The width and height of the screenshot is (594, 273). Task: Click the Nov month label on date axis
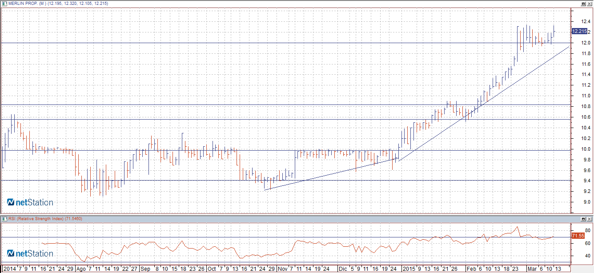(283, 269)
